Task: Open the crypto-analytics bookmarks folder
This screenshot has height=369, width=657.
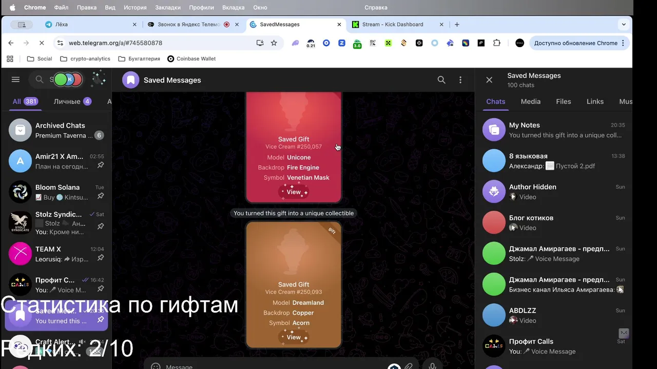Action: point(85,58)
